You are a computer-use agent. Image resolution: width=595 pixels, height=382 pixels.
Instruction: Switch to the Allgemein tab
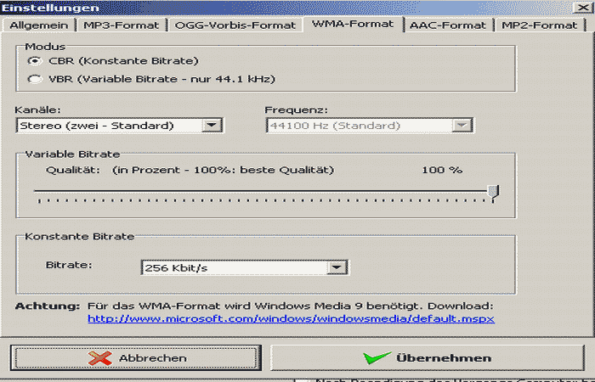pyautogui.click(x=40, y=25)
